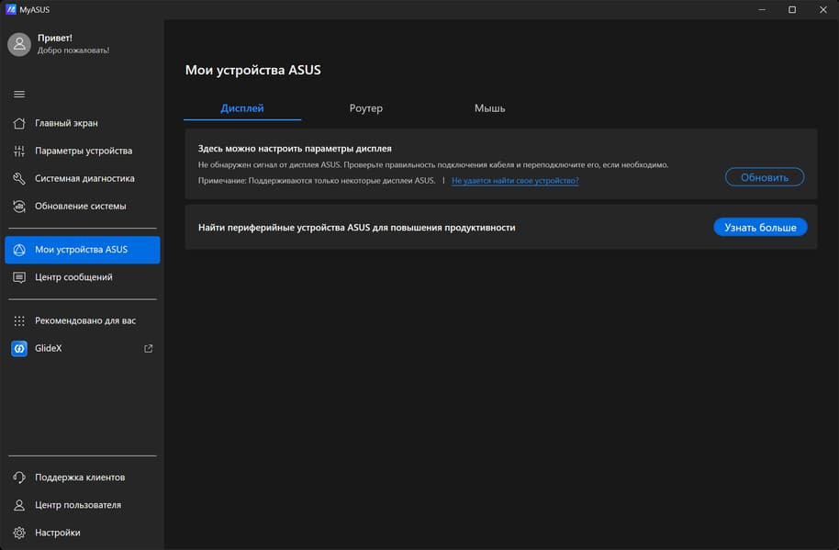Click the headset icon for Поддержка клиентов

pos(19,477)
